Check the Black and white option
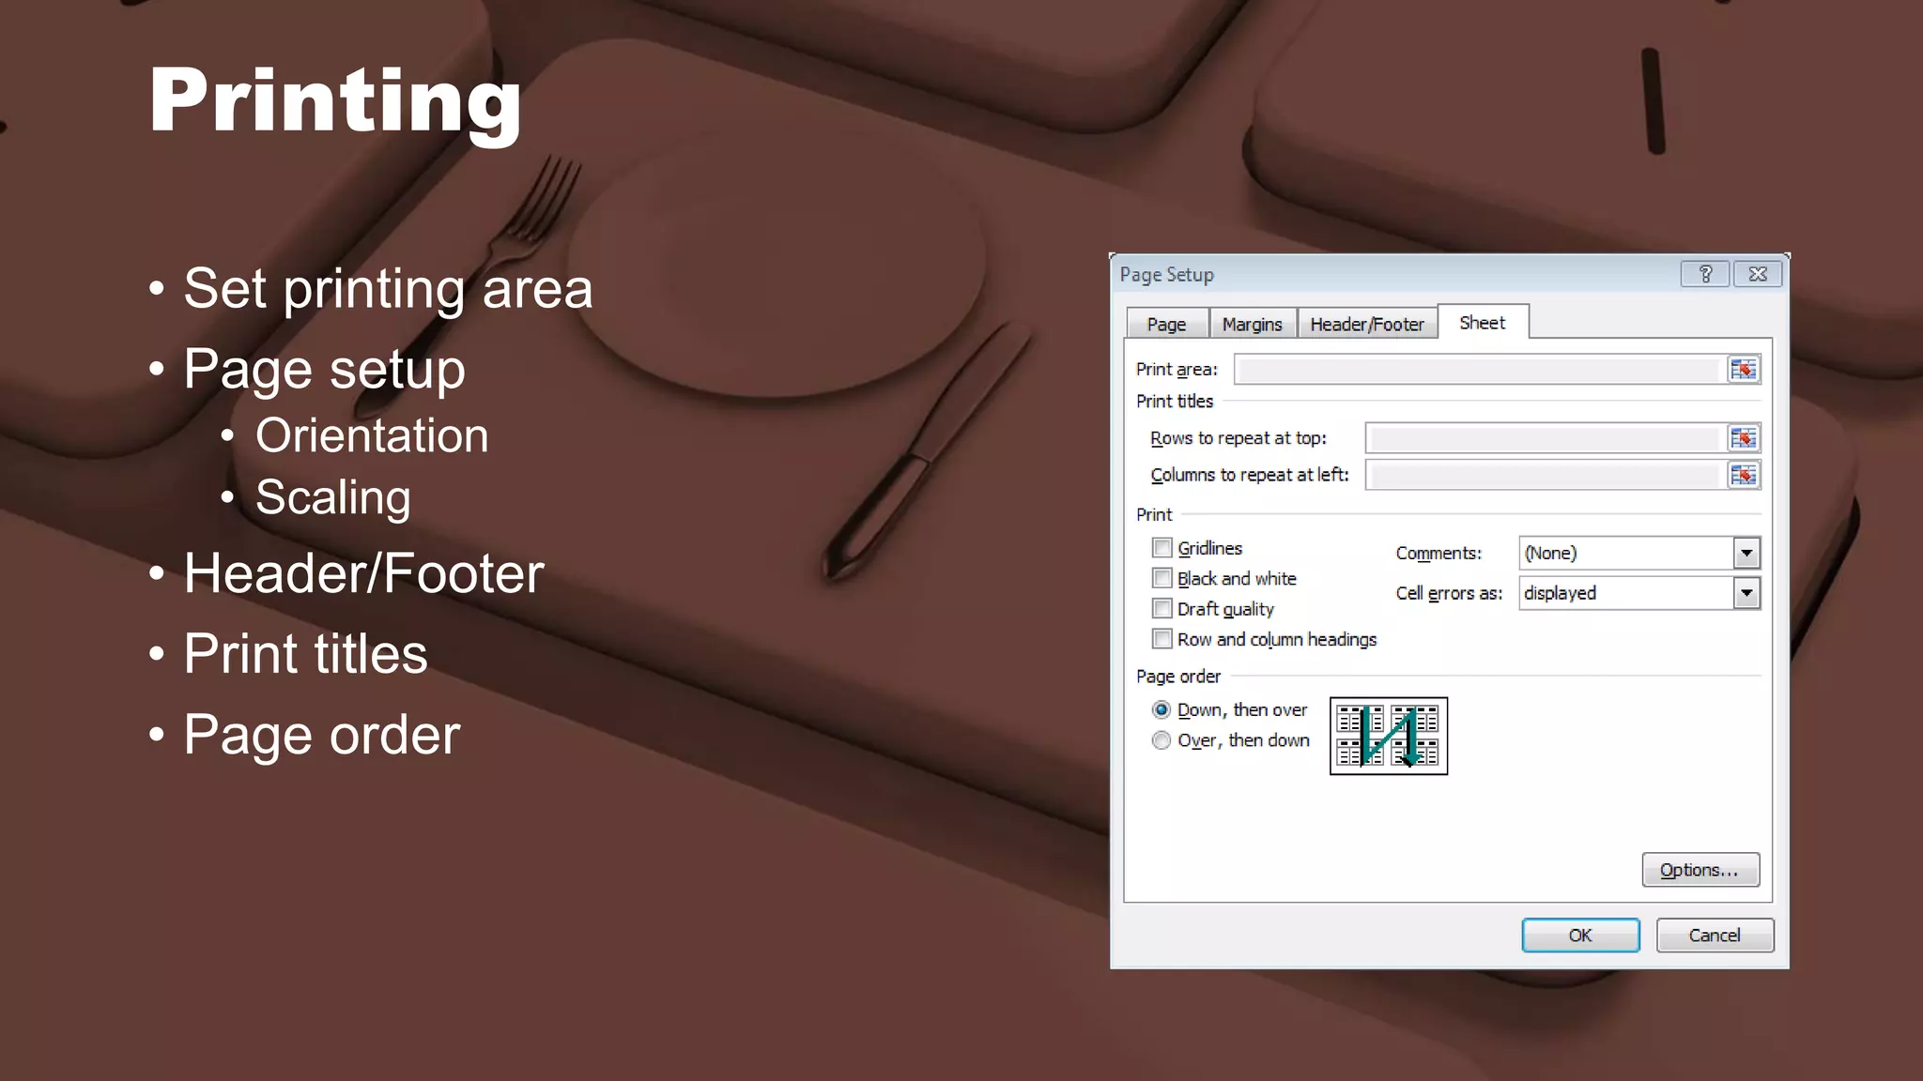The height and width of the screenshot is (1081, 1923). pos(1162,578)
